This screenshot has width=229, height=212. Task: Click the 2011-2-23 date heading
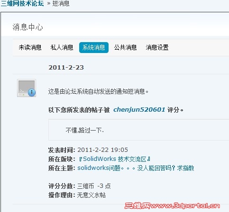point(66,68)
